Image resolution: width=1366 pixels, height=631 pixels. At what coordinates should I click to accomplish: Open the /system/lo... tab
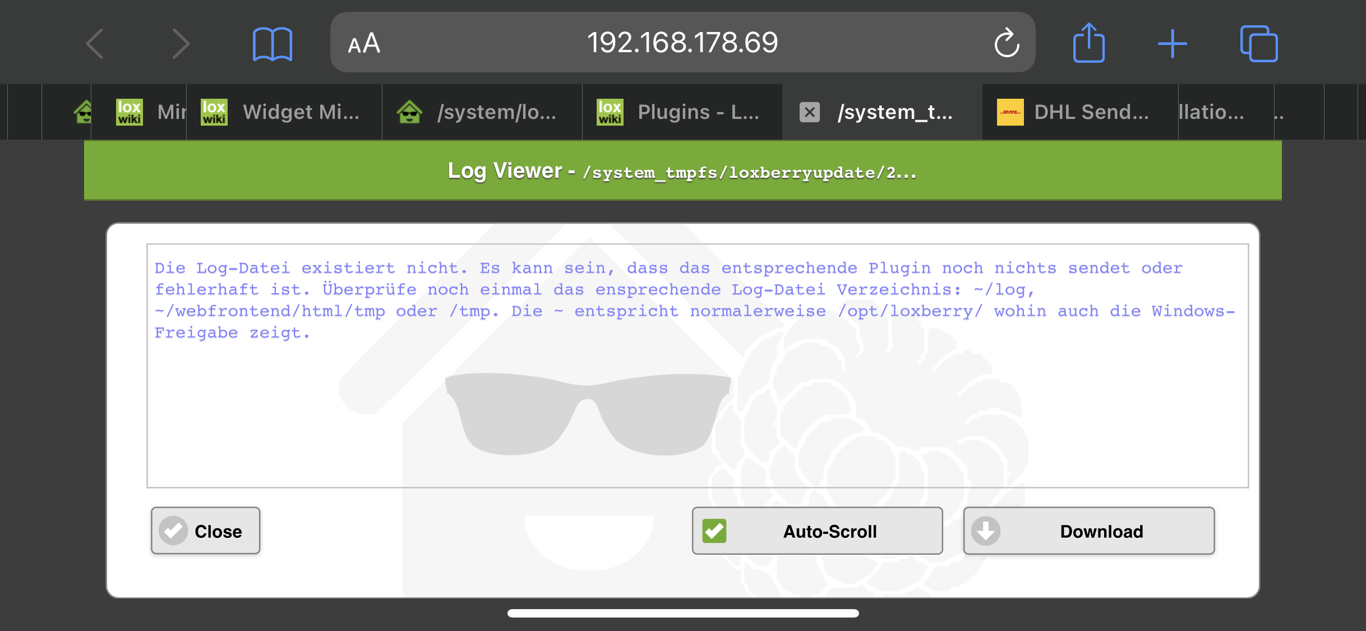coord(496,112)
